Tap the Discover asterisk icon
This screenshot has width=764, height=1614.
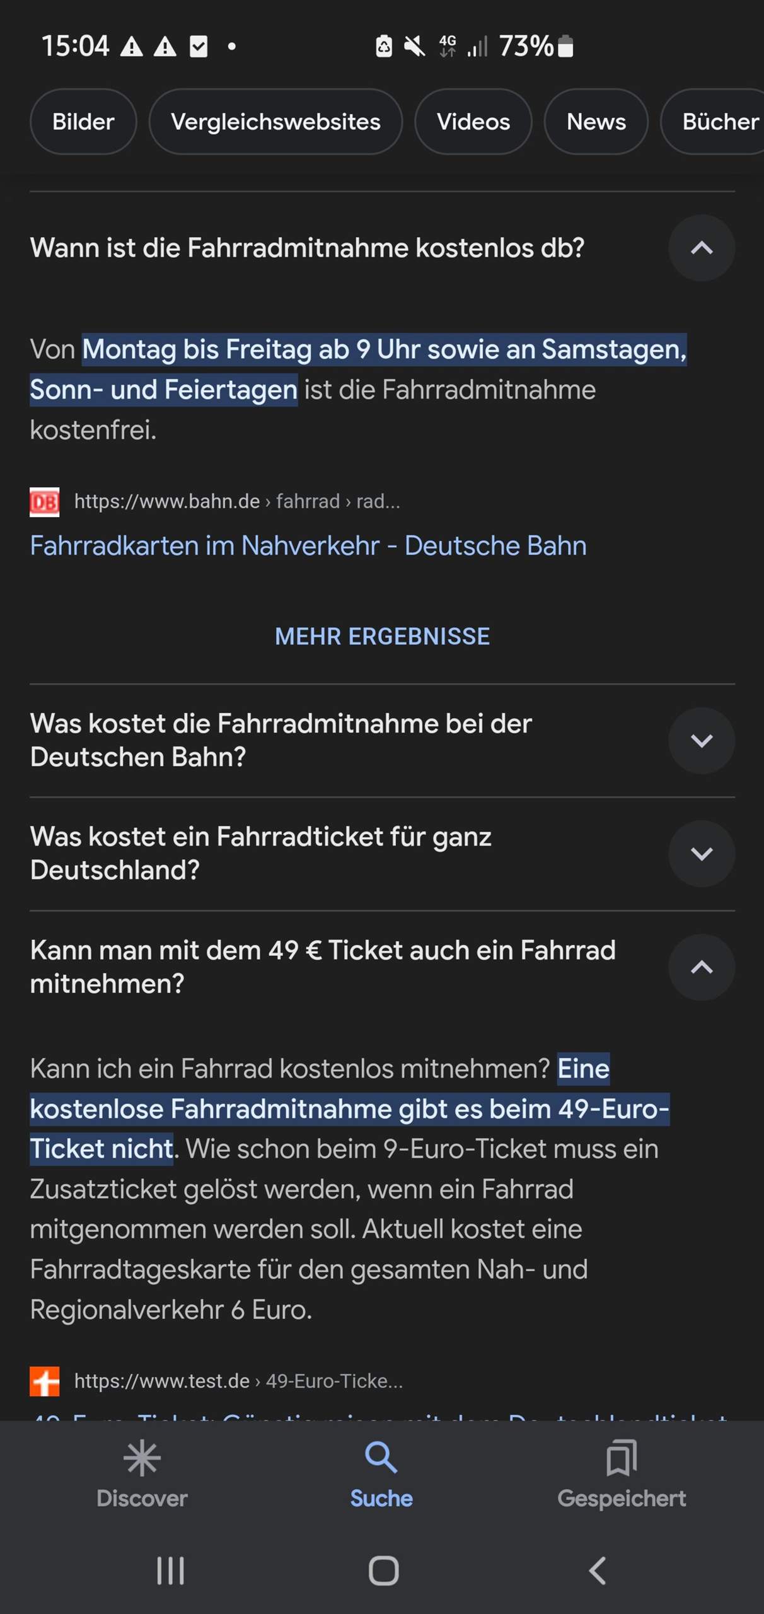(142, 1458)
